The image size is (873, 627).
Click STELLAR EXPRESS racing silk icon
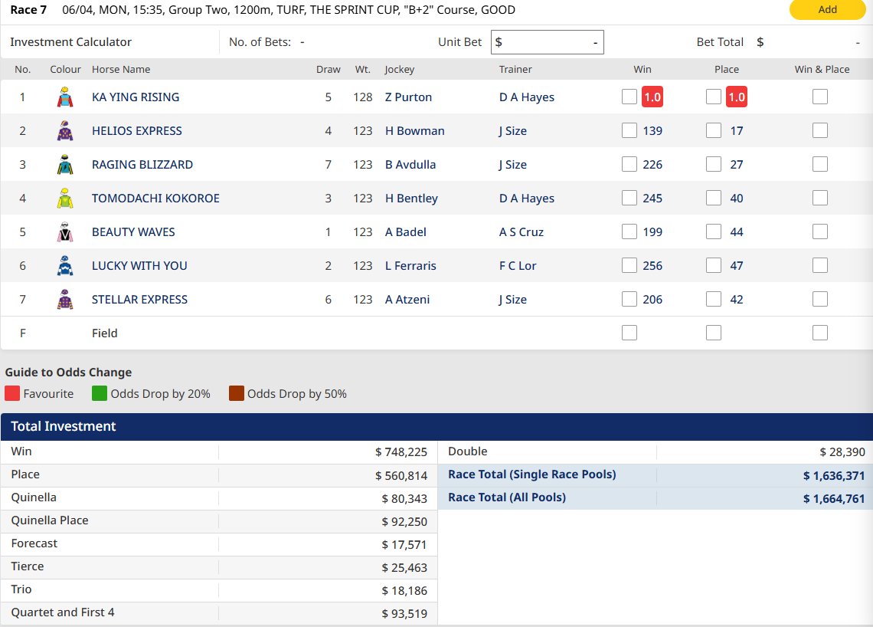(x=65, y=300)
